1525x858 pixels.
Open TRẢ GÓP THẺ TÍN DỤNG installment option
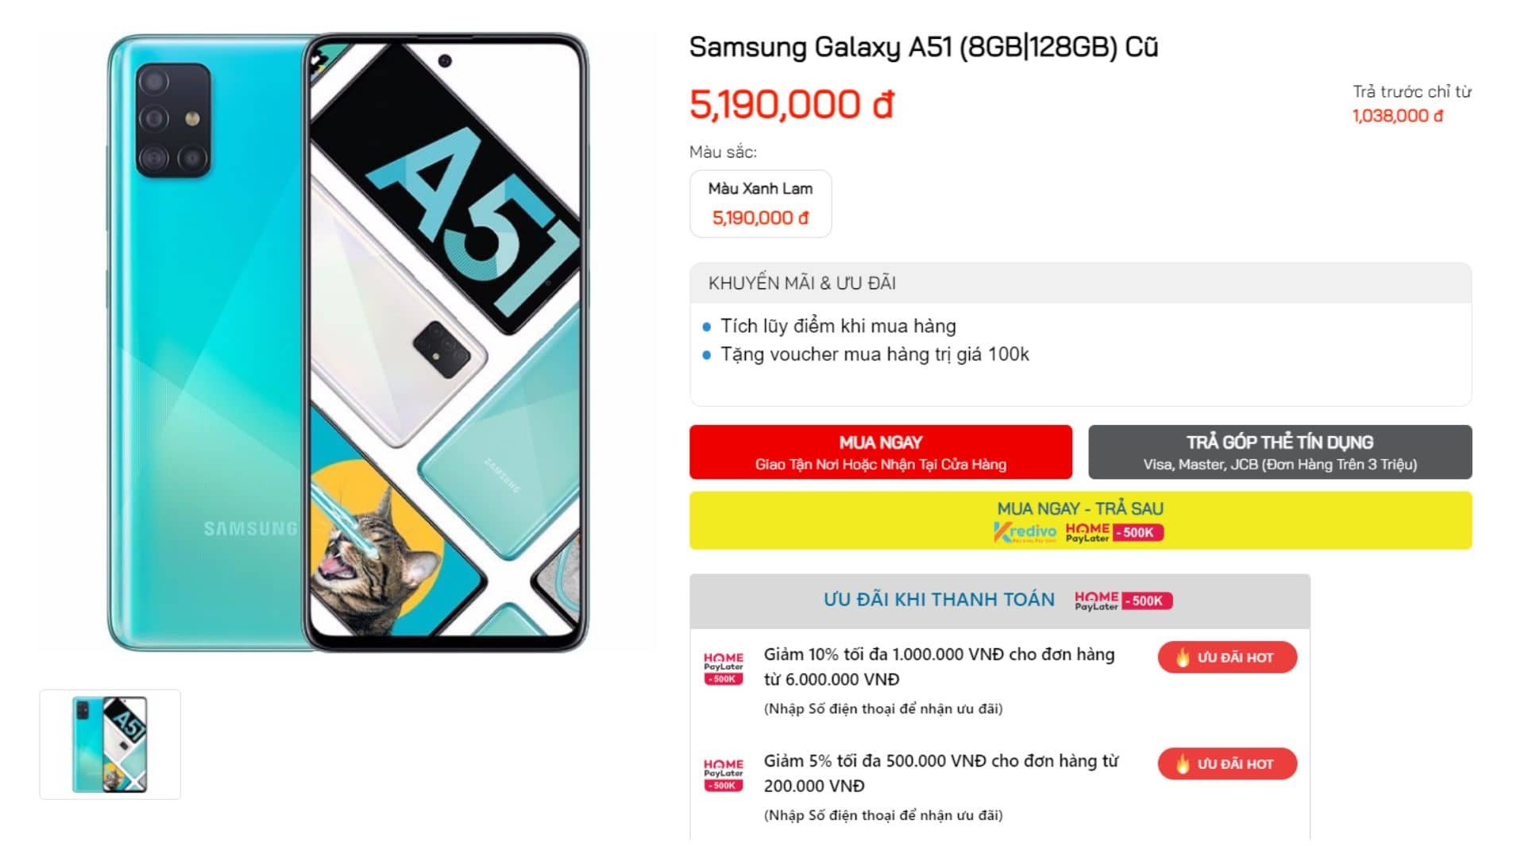pos(1280,452)
